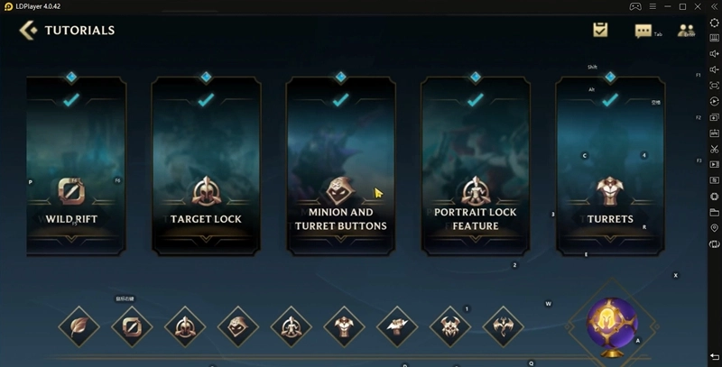
Task: Tap the purple golden helmet orb
Action: (612, 323)
